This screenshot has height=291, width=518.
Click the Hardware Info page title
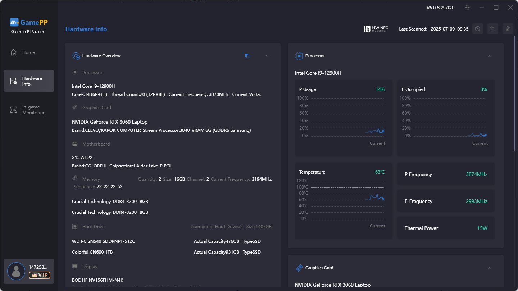pos(86,29)
